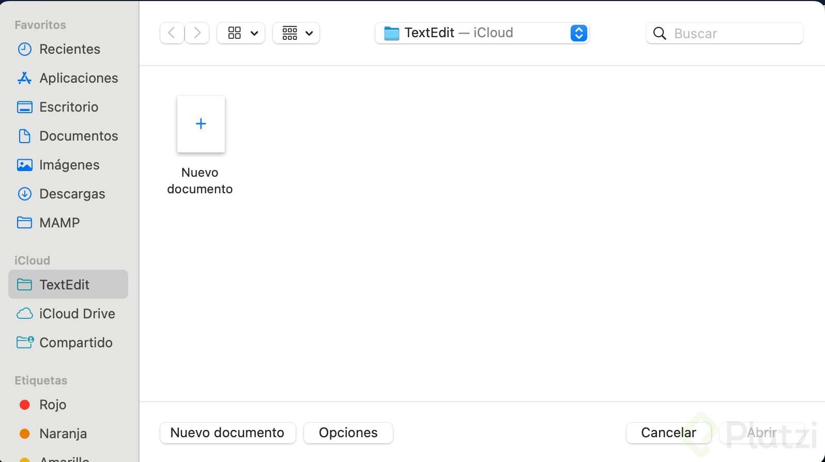Select TextEdit under iCloud in the sidebar
This screenshot has width=825, height=462.
coord(68,284)
